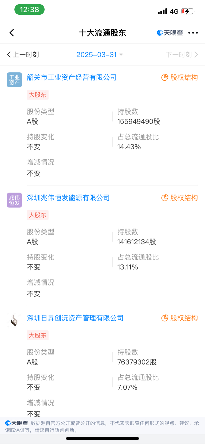Open 兆伟恒发 purple company avatar

pyautogui.click(x=14, y=200)
